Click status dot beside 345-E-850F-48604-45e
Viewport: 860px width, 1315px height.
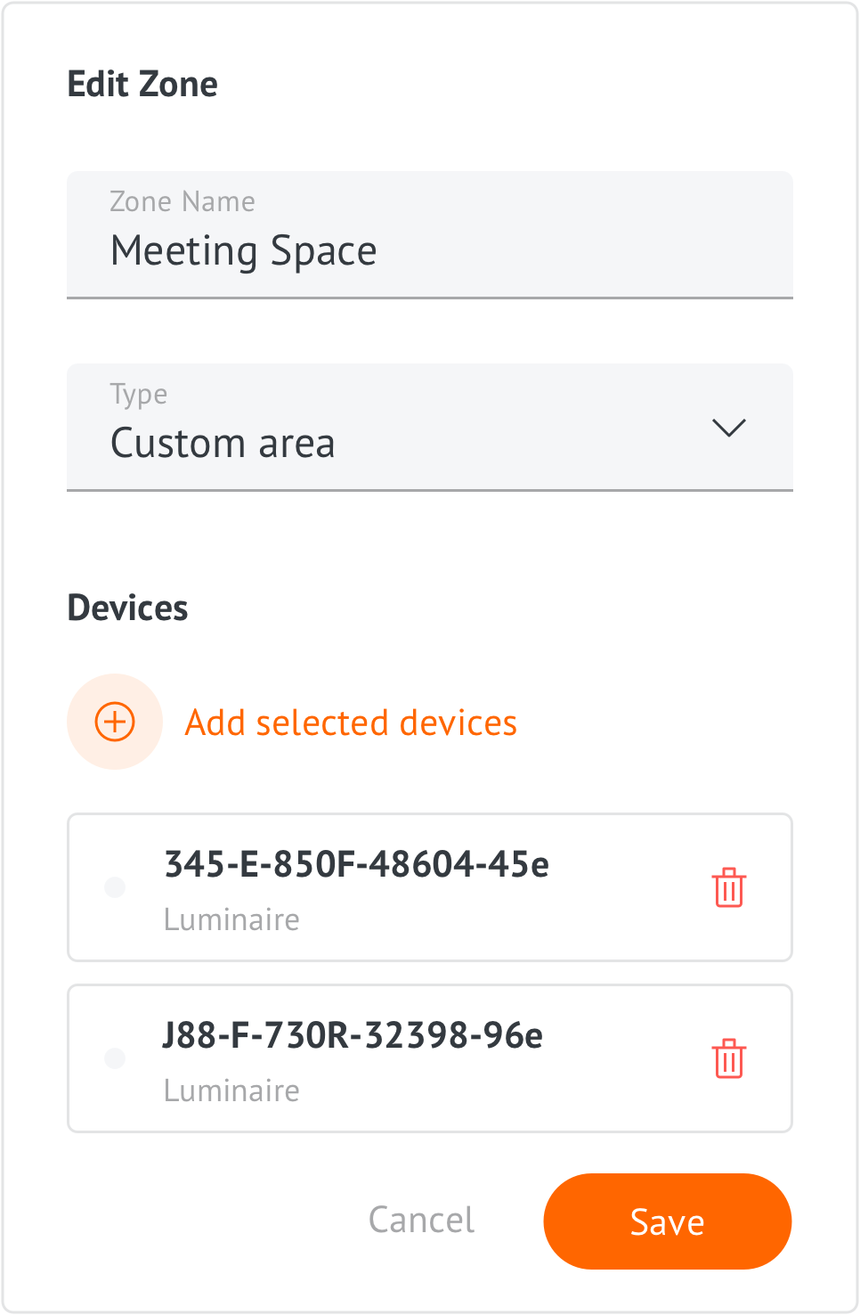point(115,887)
